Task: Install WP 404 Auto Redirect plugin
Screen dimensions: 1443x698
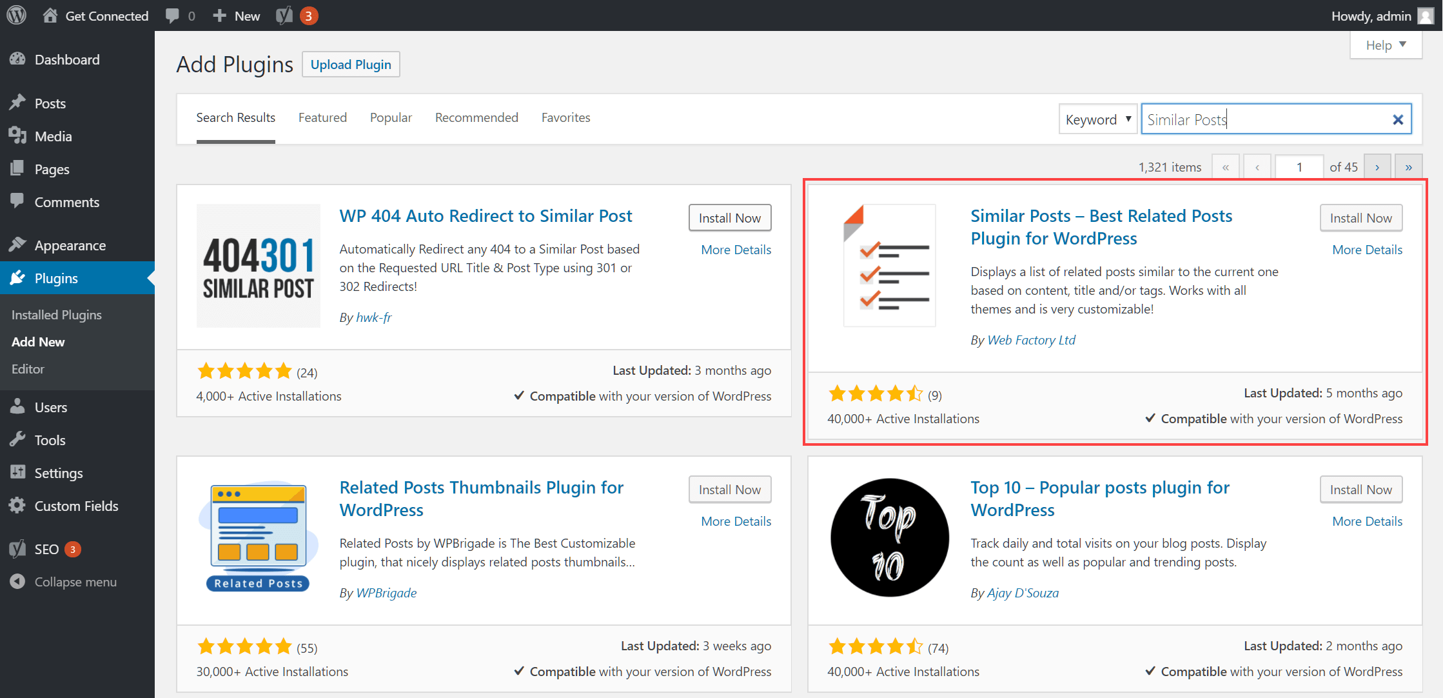Action: tap(730, 218)
